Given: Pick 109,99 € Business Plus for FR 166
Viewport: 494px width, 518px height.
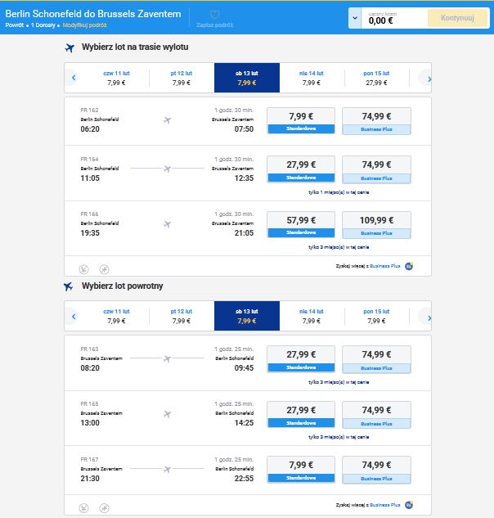Looking at the screenshot, I should click(x=376, y=225).
